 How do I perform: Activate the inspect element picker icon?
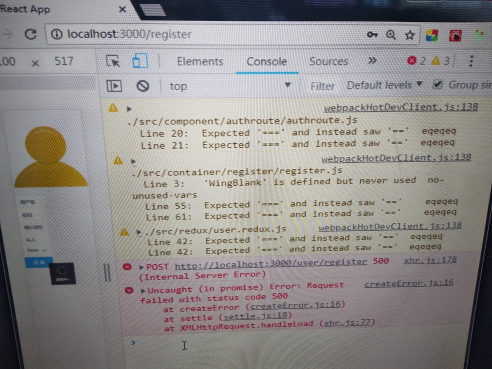click(x=113, y=61)
